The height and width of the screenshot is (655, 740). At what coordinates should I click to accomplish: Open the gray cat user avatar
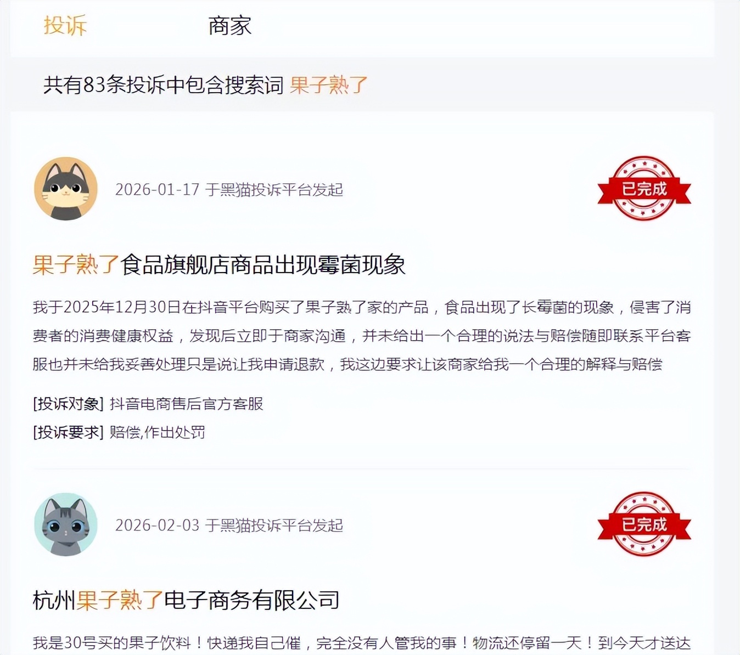[66, 524]
